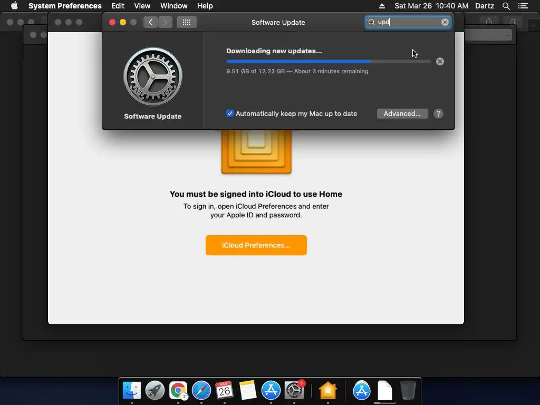Viewport: 540px width, 405px height.
Task: Open the Window menu
Action: pos(174,6)
